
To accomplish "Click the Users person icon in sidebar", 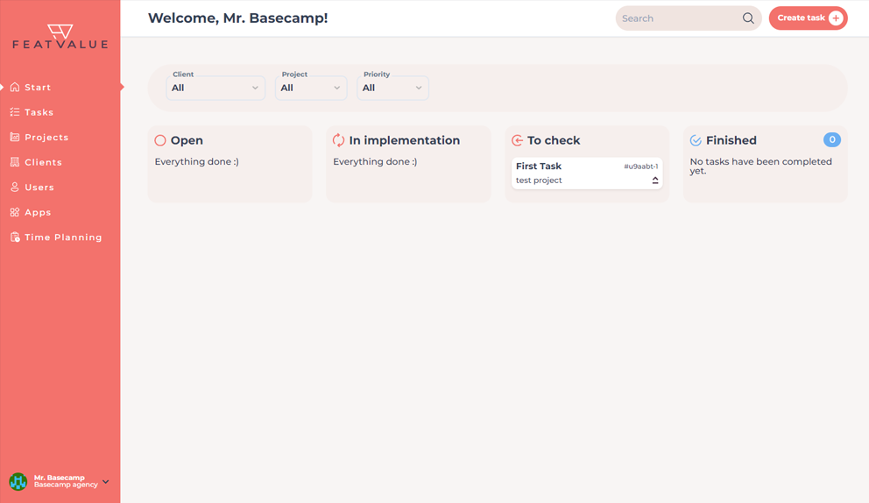I will coord(15,188).
